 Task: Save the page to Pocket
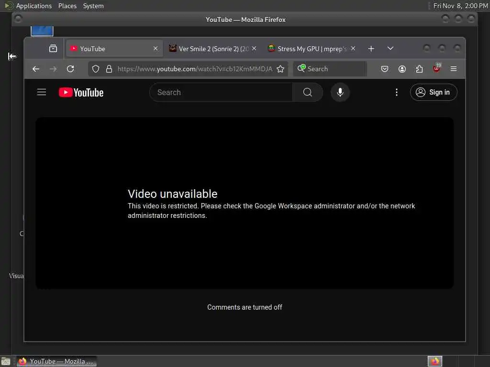(385, 69)
